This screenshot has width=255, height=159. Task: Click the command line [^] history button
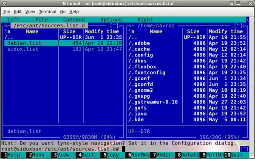click(x=244, y=149)
